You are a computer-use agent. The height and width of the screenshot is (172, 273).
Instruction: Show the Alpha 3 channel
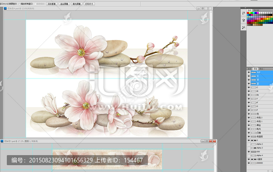248,148
